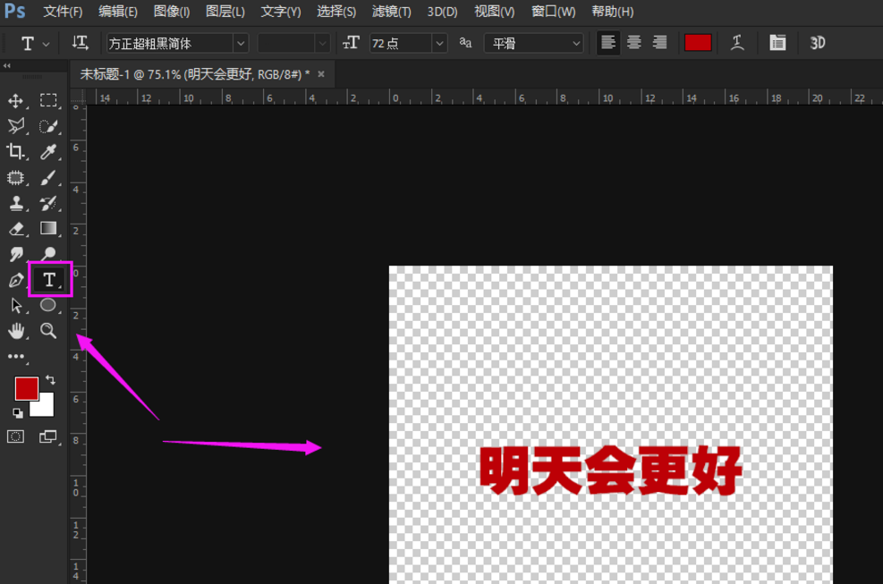Select the Crop tool
This screenshot has width=883, height=584.
(15, 152)
